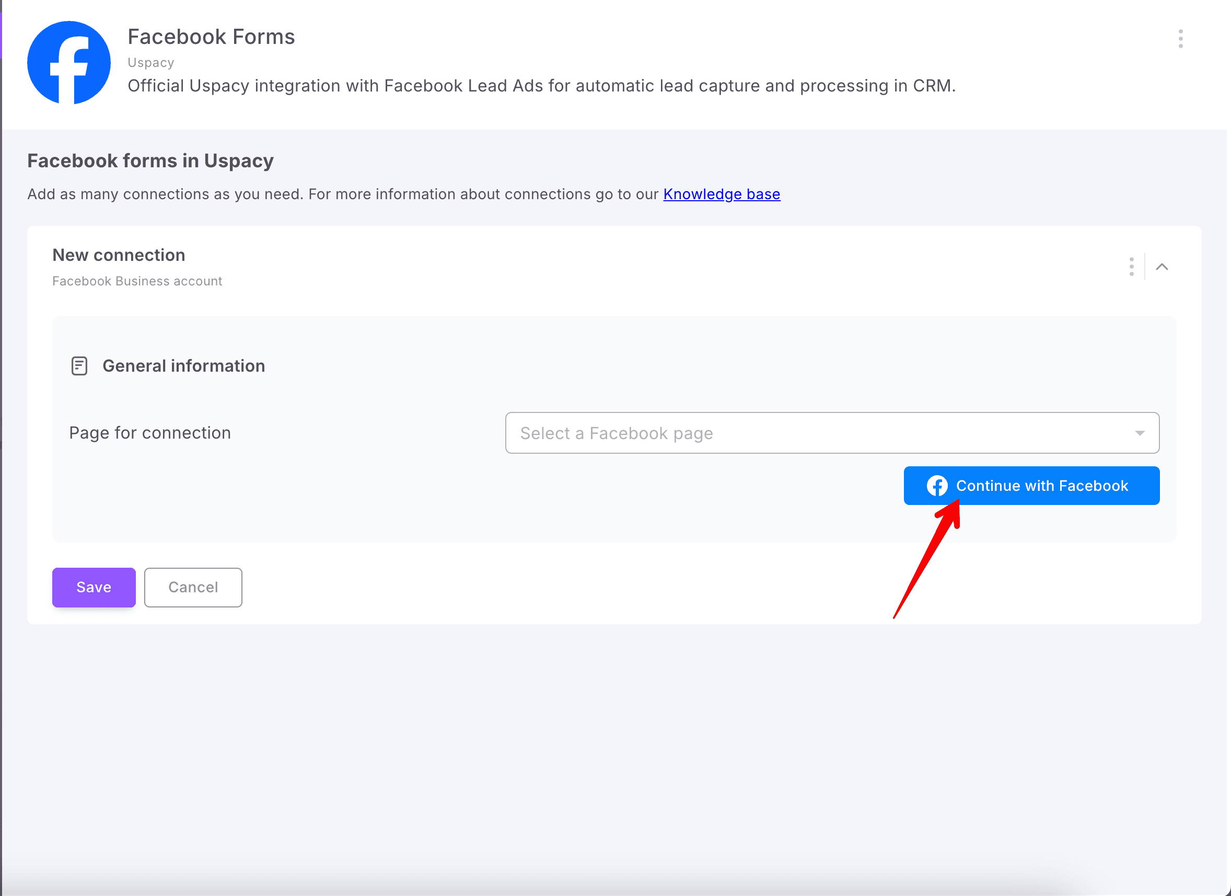Click the General information heading text

[183, 366]
